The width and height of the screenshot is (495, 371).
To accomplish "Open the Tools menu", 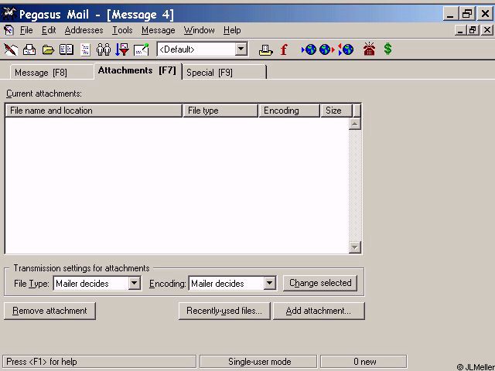I will point(122,30).
